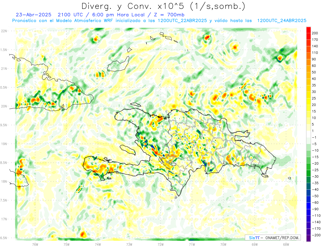Click the "71W" longitude label

(192, 244)
